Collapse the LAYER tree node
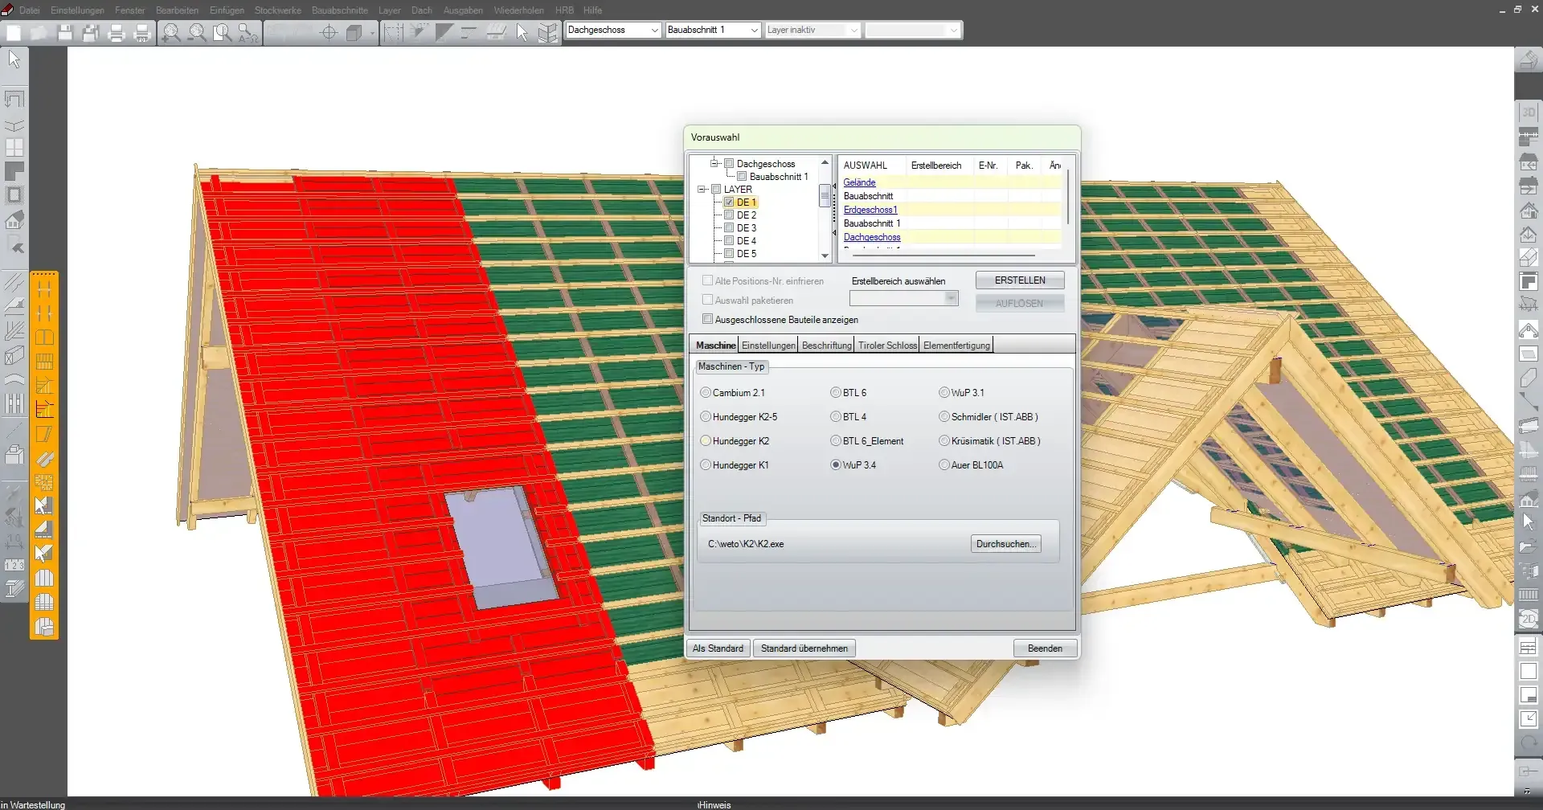This screenshot has height=810, width=1543. 702,190
